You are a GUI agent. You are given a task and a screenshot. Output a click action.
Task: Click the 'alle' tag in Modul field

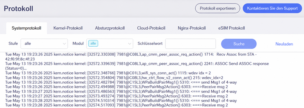[93, 43]
